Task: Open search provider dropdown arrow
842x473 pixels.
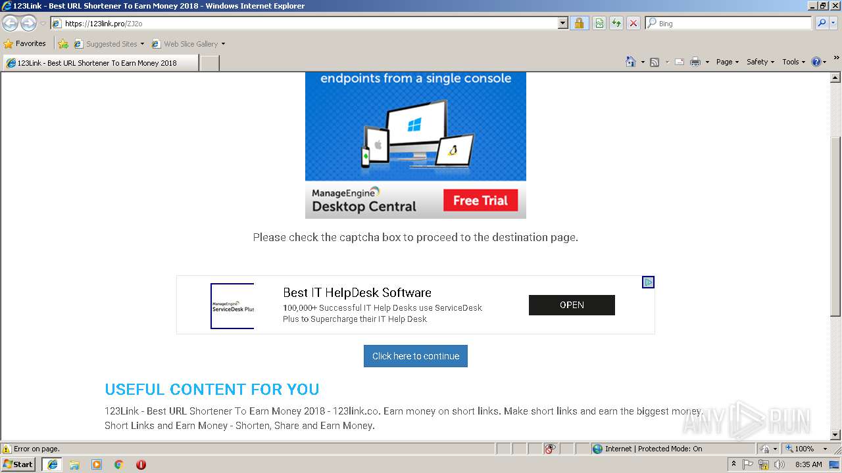Action: pos(835,23)
